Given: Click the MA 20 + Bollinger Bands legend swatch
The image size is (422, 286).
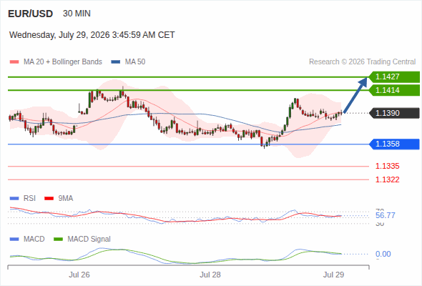Looking at the screenshot, I should pos(14,62).
